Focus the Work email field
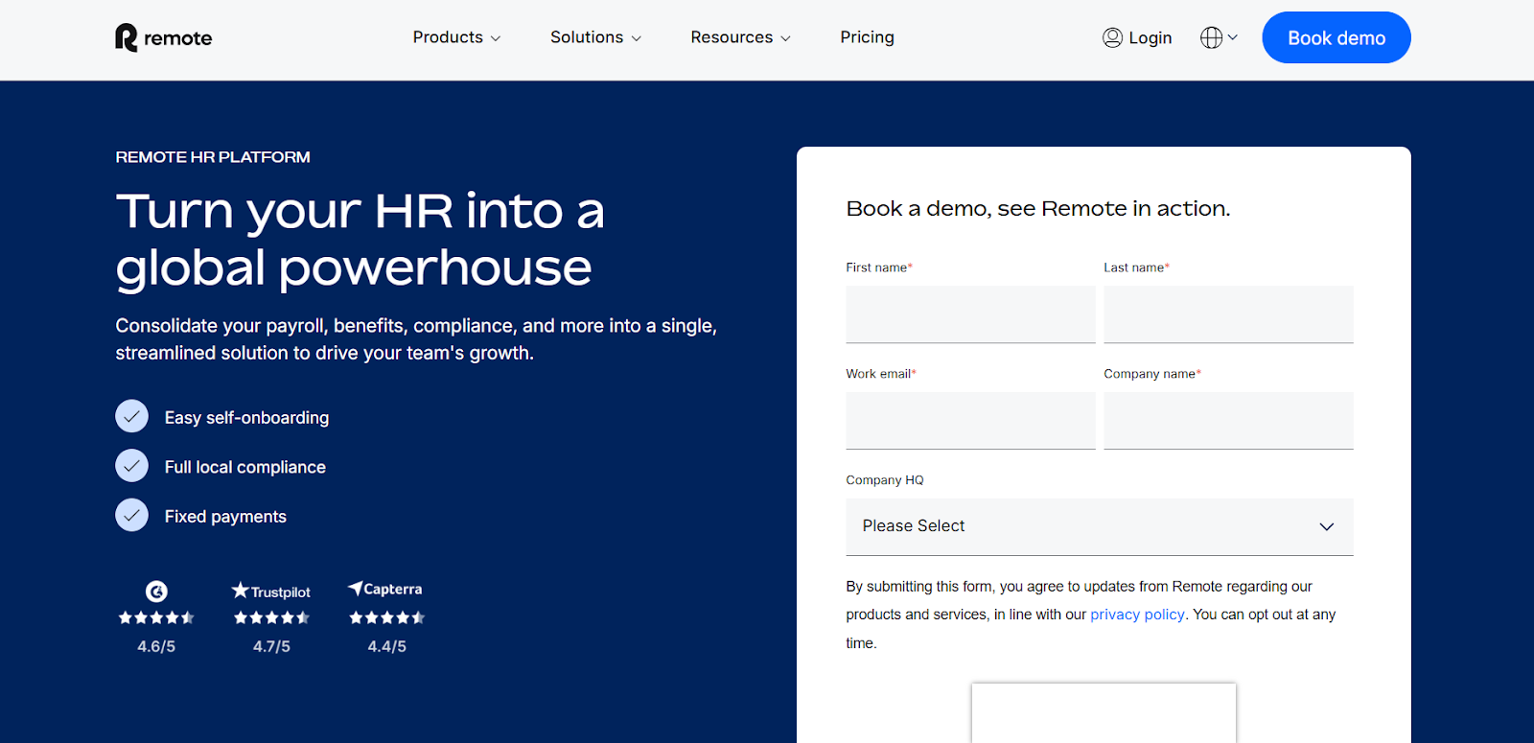This screenshot has width=1534, height=743. (970, 421)
